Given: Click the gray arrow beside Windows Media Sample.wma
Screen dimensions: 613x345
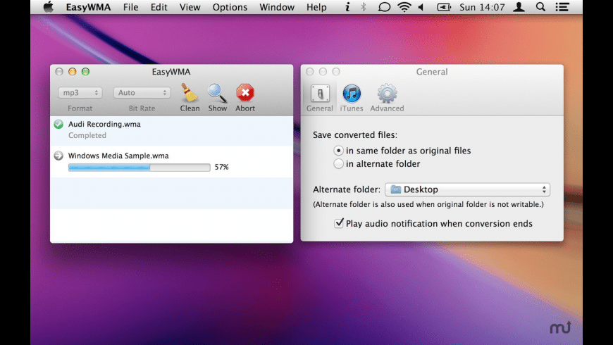Looking at the screenshot, I should [58, 156].
